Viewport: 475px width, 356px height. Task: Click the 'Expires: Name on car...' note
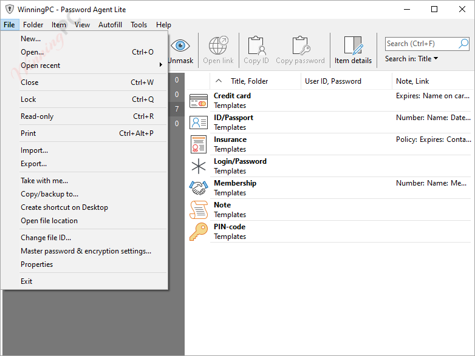point(432,96)
